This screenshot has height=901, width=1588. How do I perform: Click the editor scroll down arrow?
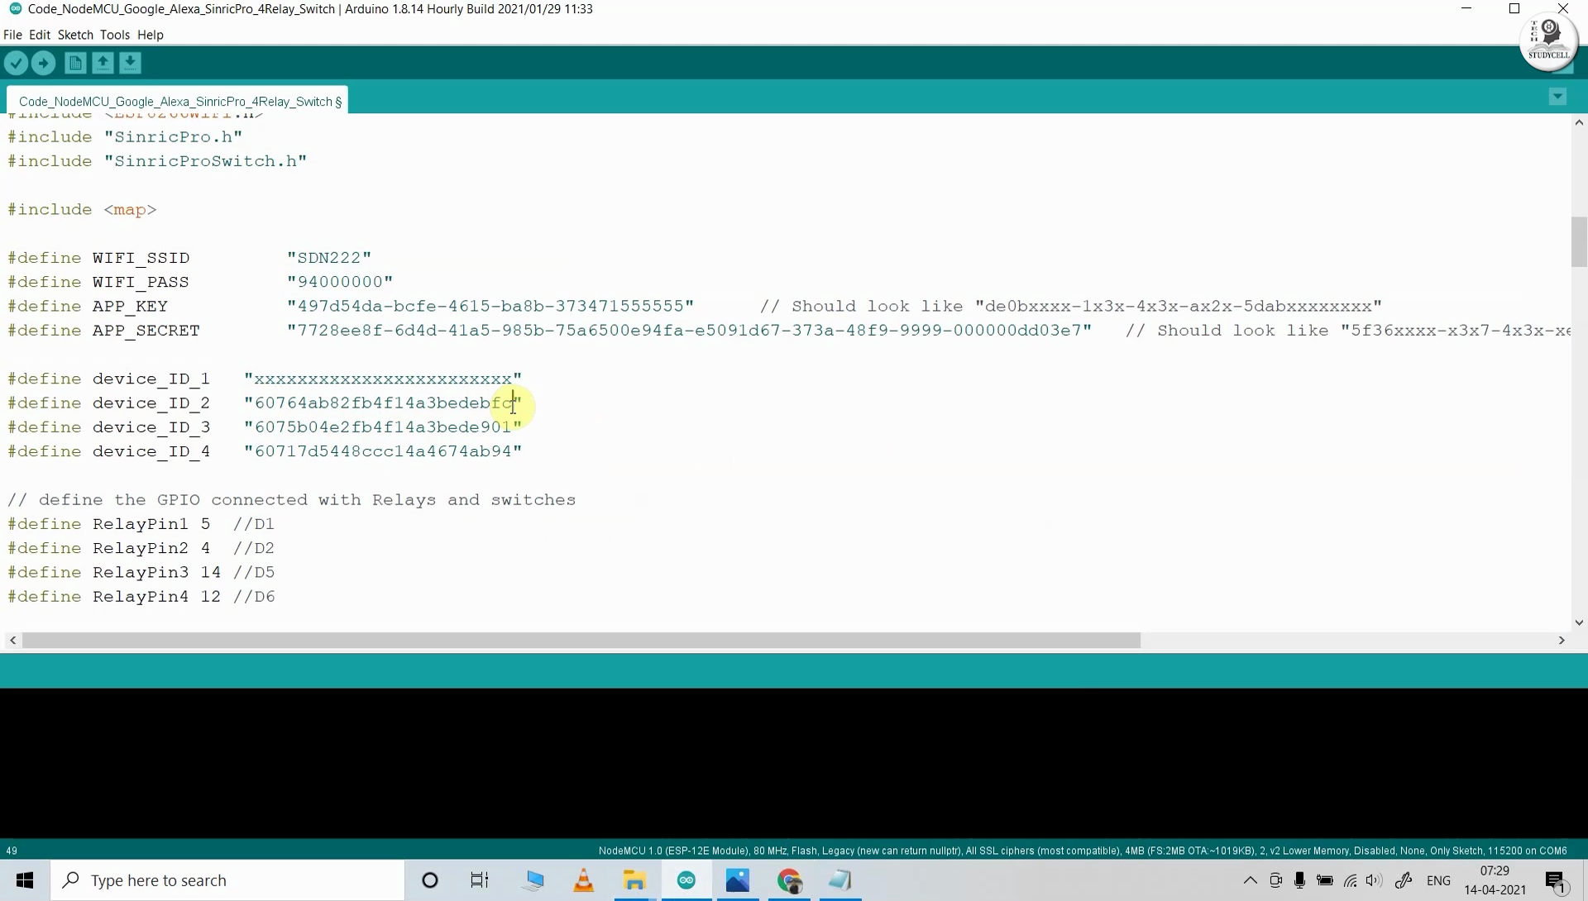[x=1578, y=622]
